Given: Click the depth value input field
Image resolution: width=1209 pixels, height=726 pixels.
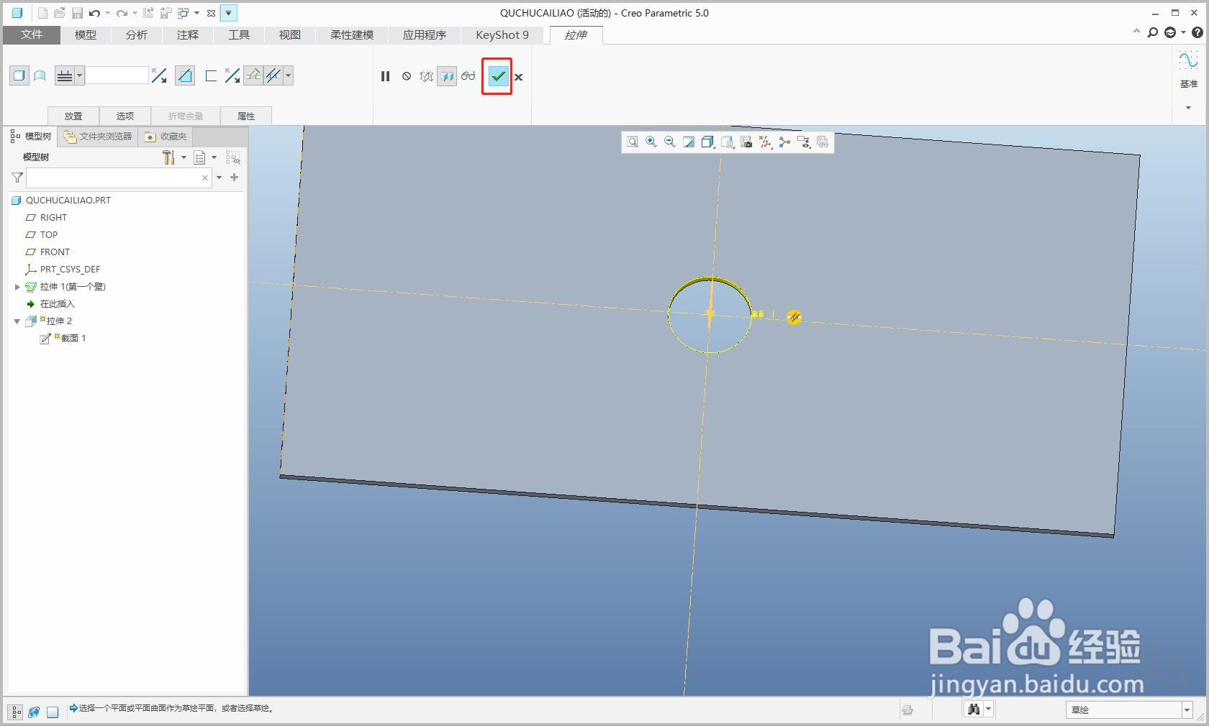Looking at the screenshot, I should tap(117, 75).
